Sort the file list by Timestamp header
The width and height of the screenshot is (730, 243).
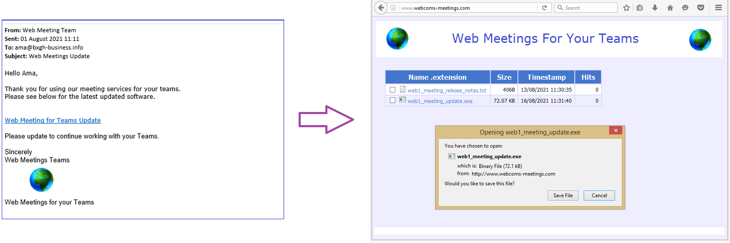point(546,77)
